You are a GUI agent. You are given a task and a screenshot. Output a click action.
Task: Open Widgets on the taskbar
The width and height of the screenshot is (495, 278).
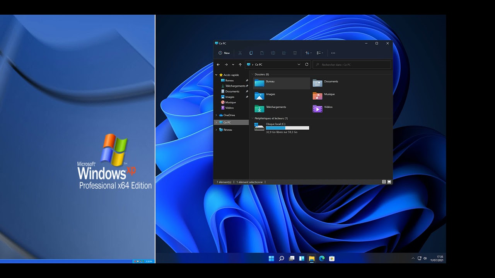coord(302,258)
